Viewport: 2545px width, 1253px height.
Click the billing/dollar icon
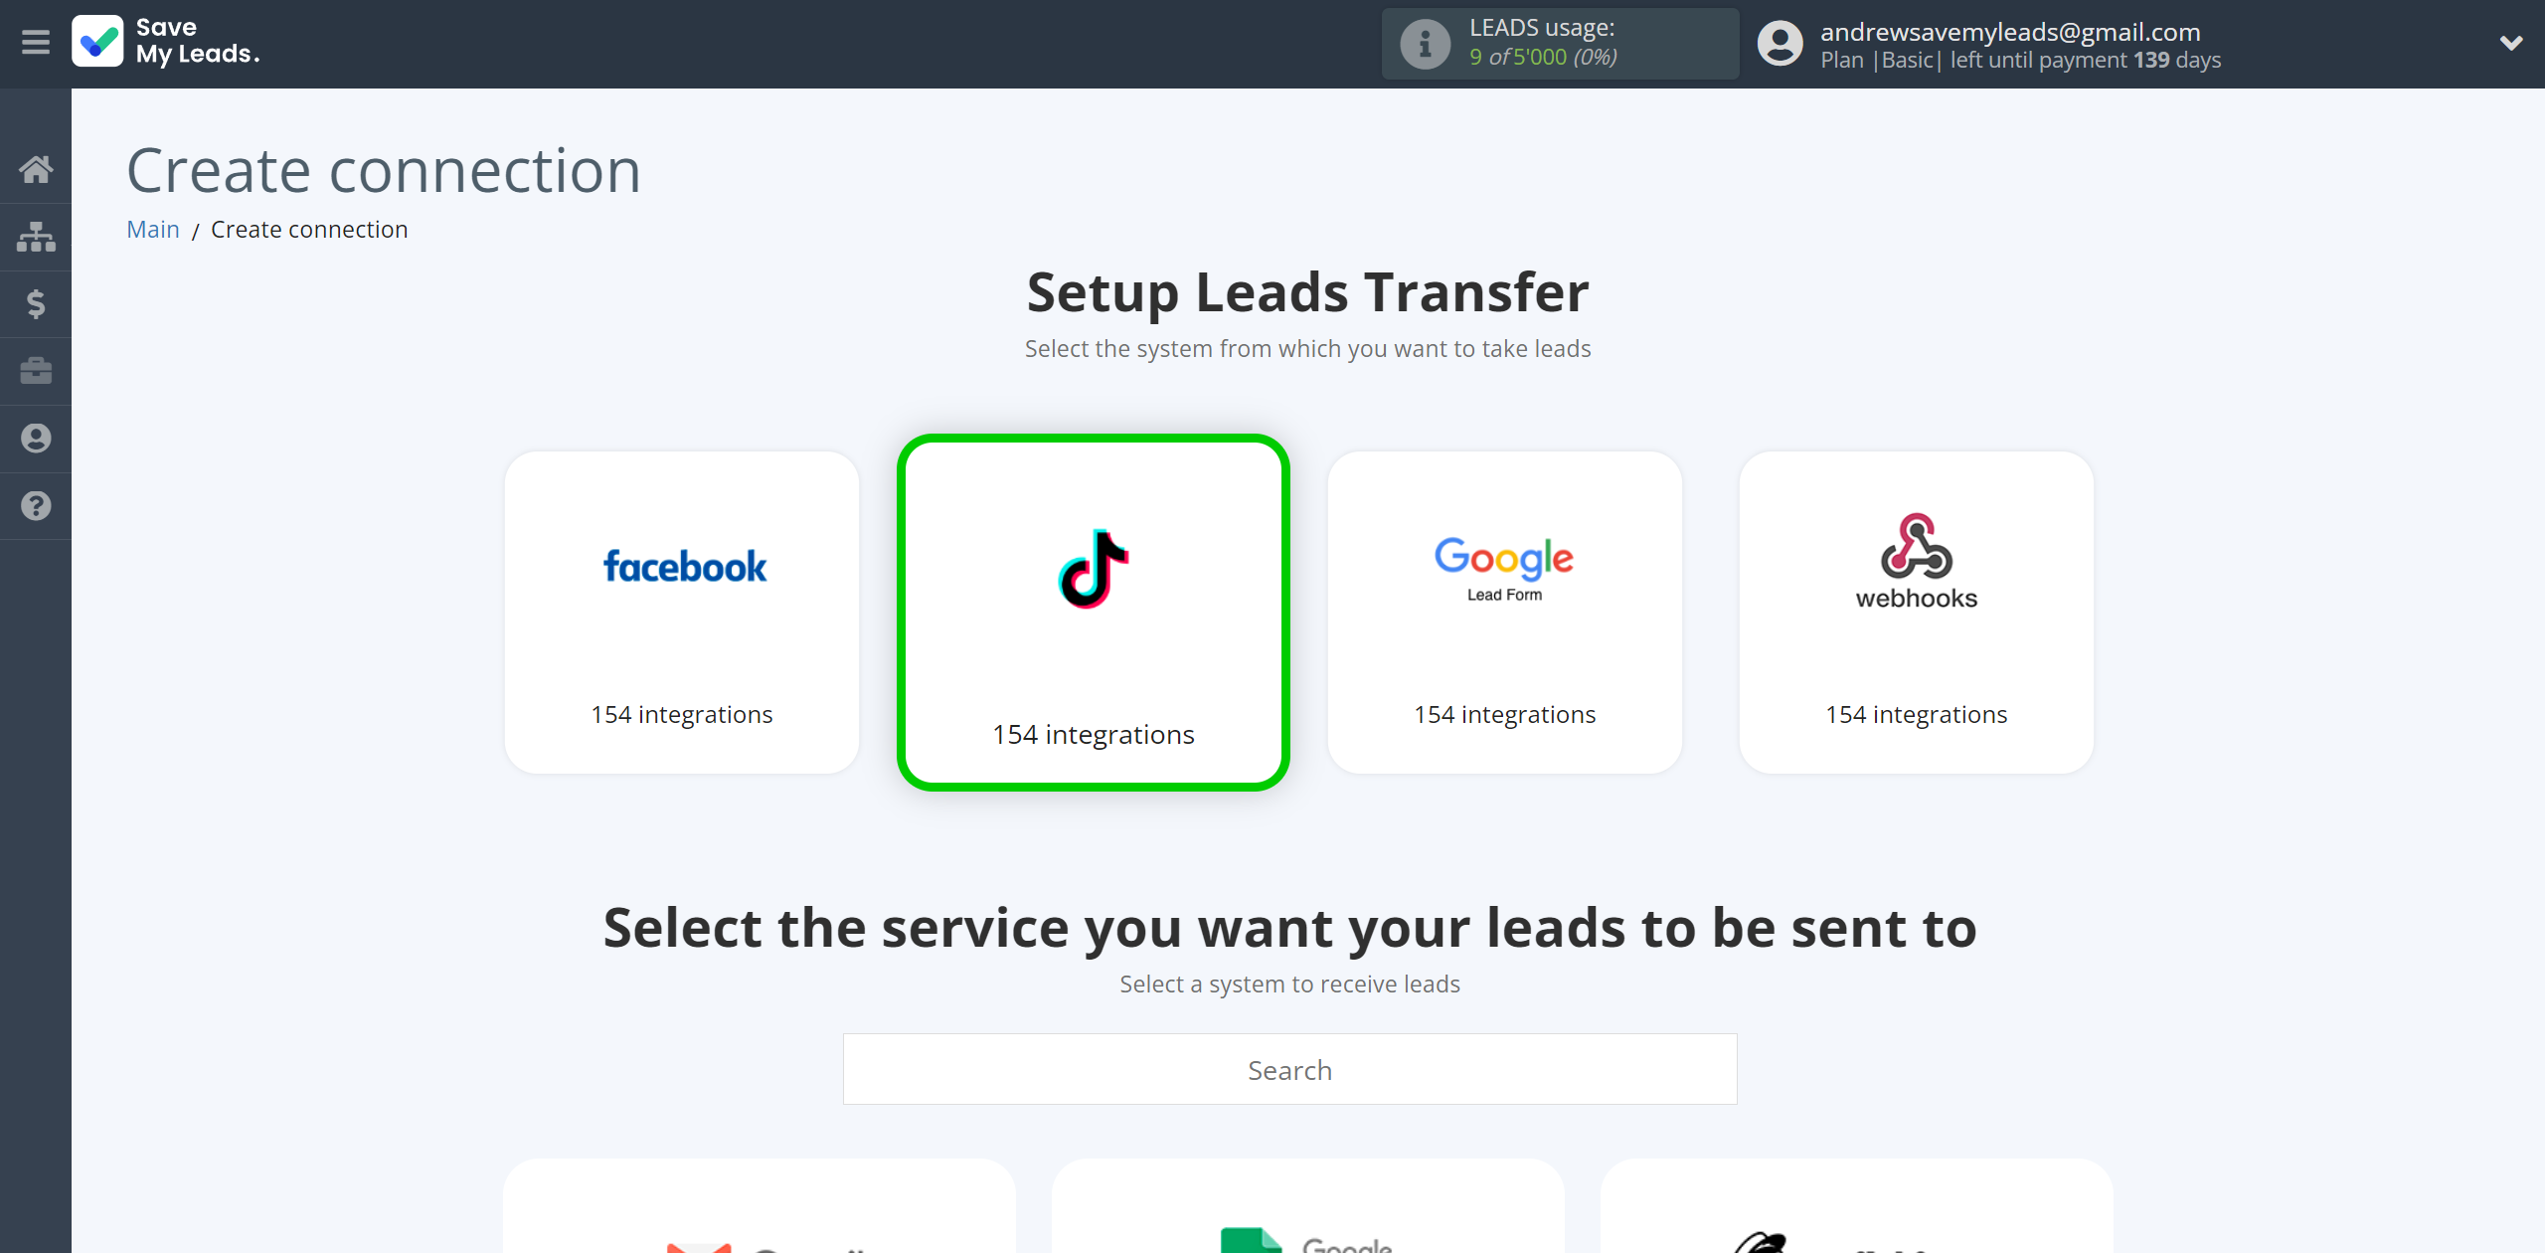click(36, 303)
